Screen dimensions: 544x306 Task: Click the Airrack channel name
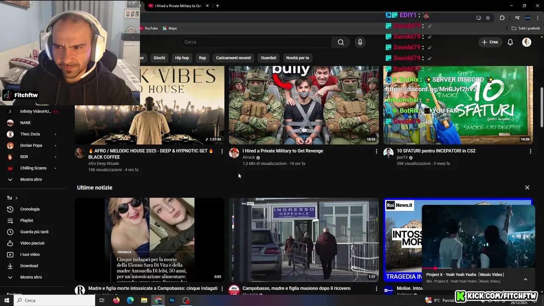[249, 157]
